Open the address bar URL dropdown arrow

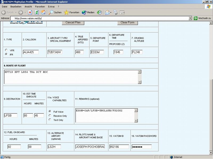(190, 18)
